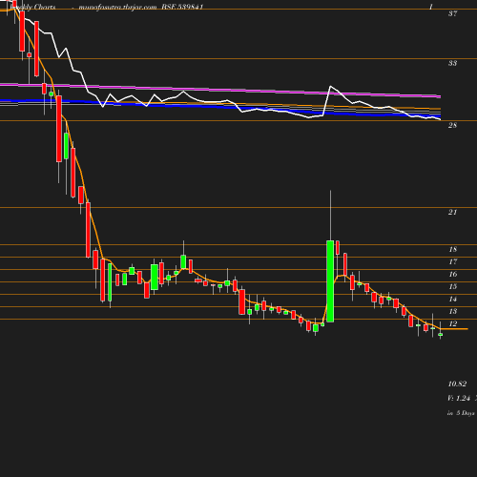The height and width of the screenshot is (477, 477).
Task: Click the price axis label 17
Action: tap(452, 261)
